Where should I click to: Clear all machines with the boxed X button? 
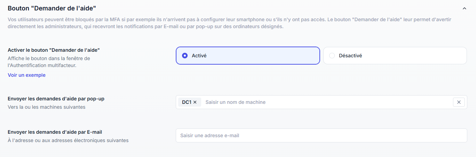pyautogui.click(x=459, y=102)
